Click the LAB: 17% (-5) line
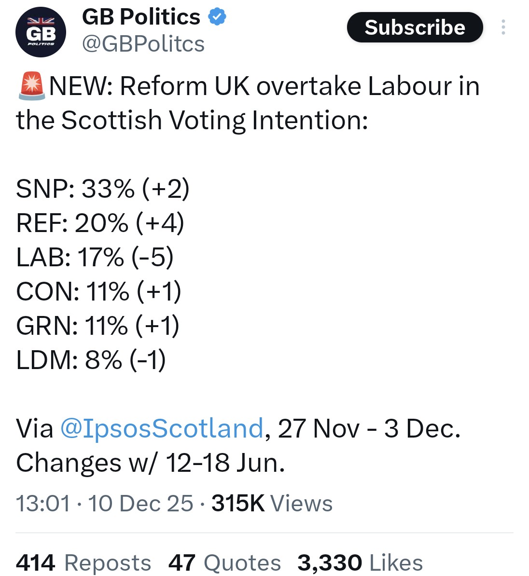 click(95, 257)
